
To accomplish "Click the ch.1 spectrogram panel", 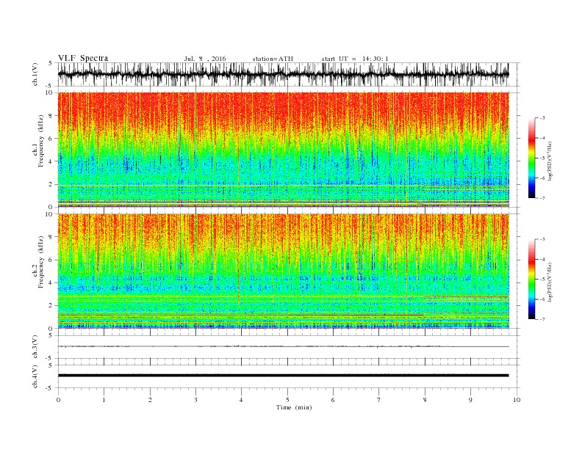I will pos(283,150).
